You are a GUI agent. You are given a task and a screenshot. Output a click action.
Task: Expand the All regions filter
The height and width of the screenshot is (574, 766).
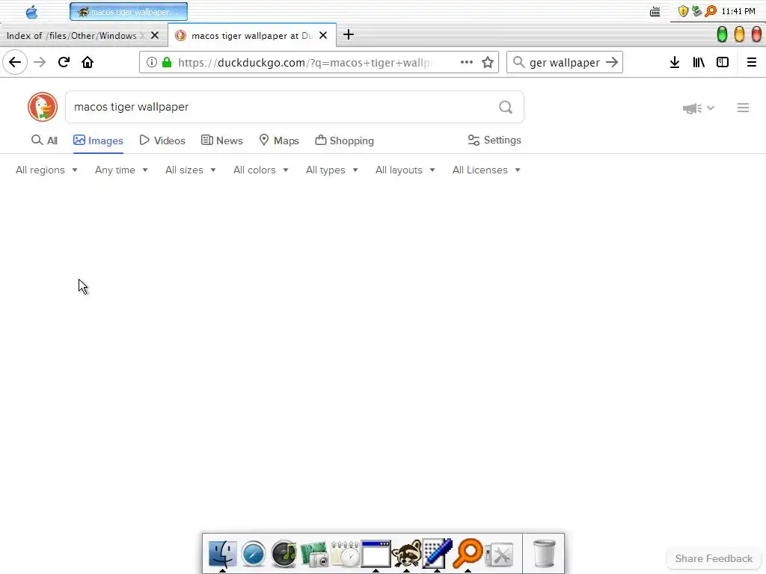[x=46, y=170]
